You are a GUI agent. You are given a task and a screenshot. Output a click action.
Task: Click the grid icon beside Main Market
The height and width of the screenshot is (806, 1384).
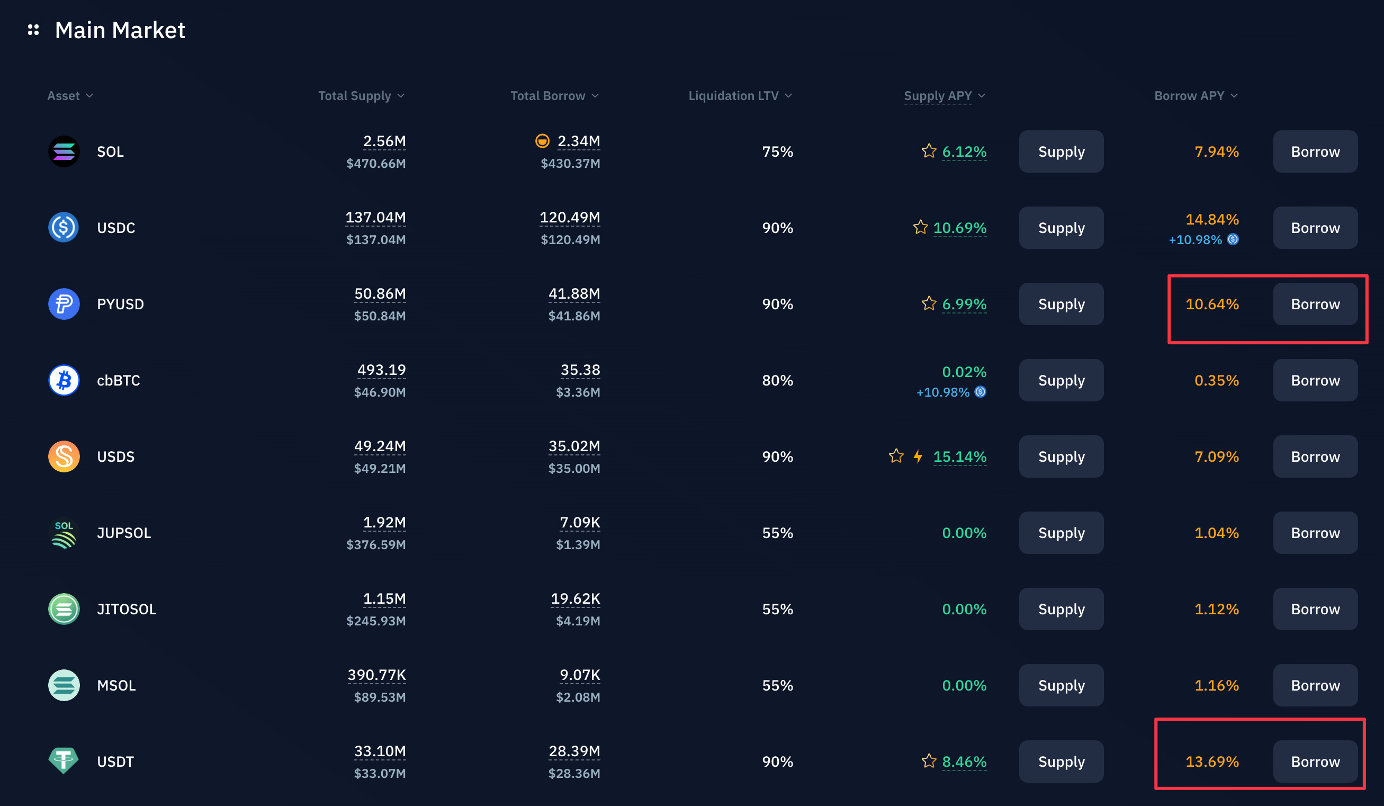[33, 30]
